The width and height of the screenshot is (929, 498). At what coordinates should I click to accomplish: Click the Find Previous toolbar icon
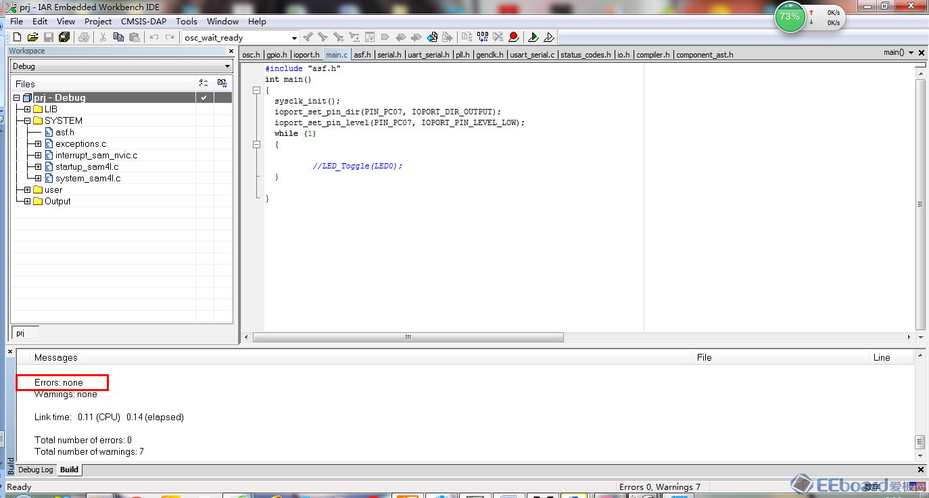(308, 37)
